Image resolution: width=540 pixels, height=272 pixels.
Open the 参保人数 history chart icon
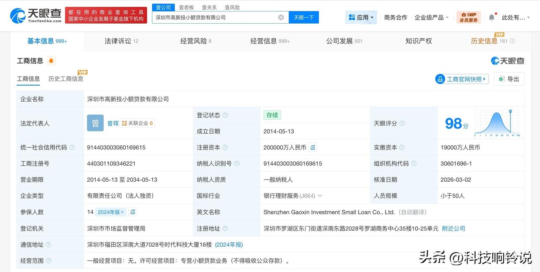click(x=132, y=212)
